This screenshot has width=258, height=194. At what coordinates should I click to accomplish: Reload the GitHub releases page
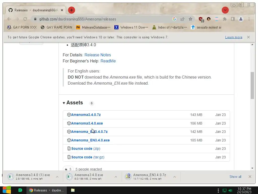[x=25, y=19]
